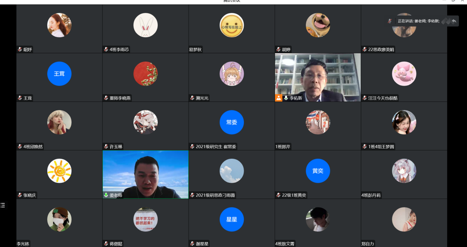
Task: Click the smiley face avatar of 易梦秋
Action: (231, 25)
